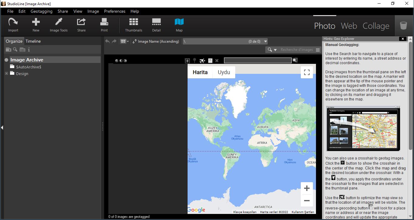
Task: Open the Preferences menu
Action: (x=115, y=11)
